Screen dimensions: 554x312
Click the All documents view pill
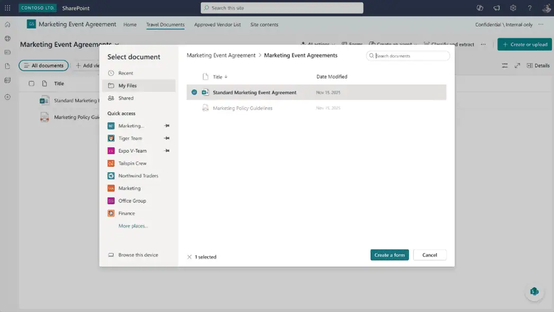pyautogui.click(x=43, y=65)
